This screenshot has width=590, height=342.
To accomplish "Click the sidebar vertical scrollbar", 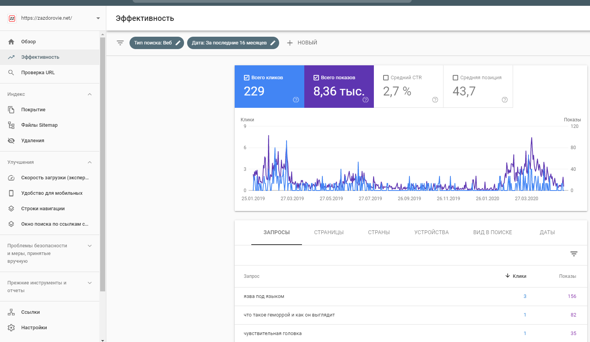I will pyautogui.click(x=102, y=162).
